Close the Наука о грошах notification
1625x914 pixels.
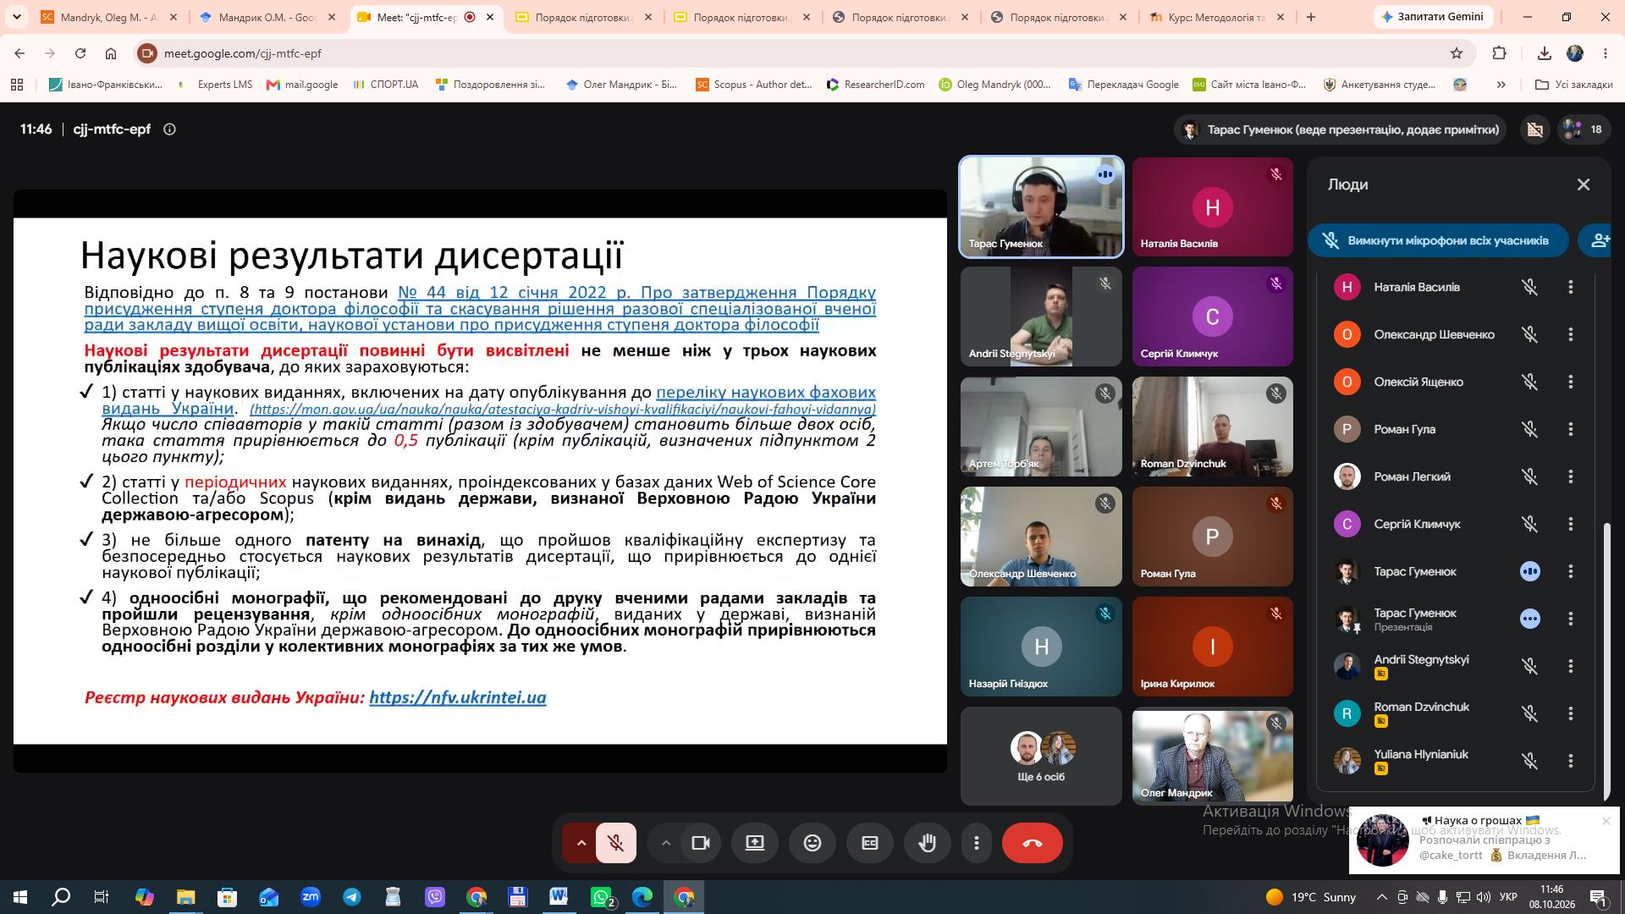[x=1606, y=821]
